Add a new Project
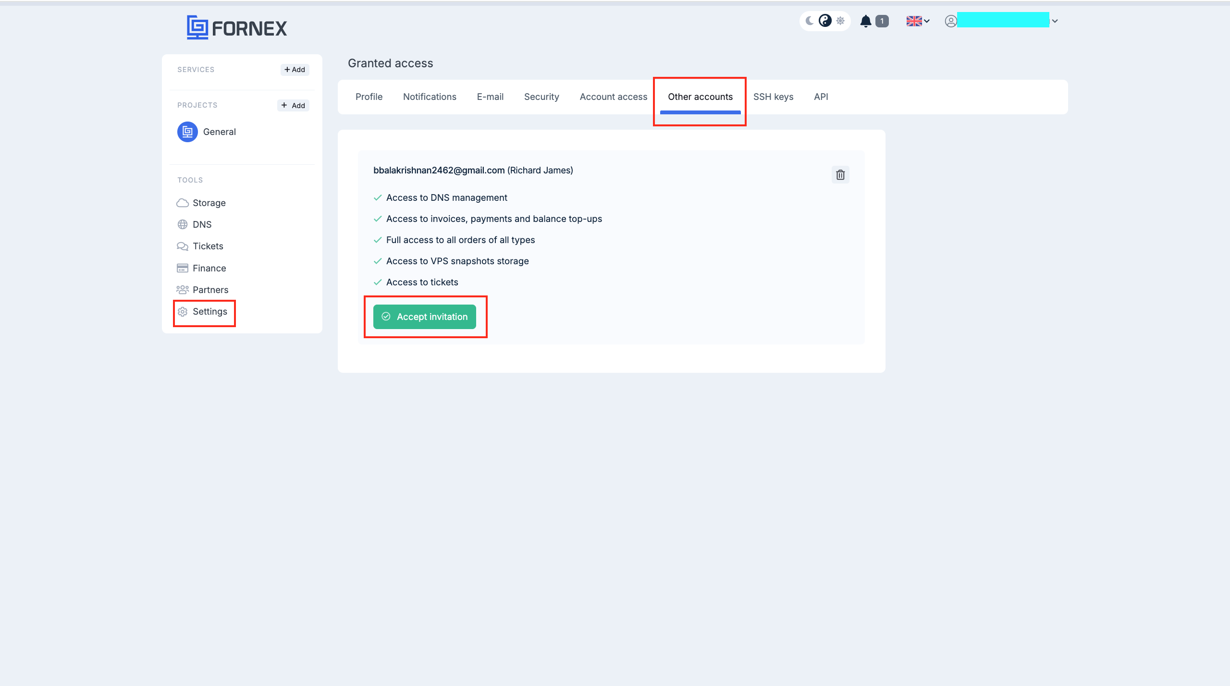Viewport: 1230px width, 686px height. (x=292, y=105)
